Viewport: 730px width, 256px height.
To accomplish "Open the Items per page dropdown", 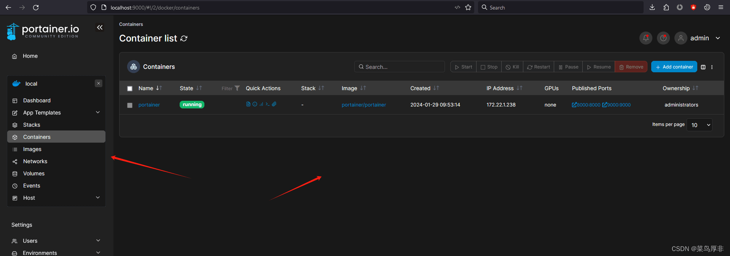I will pos(700,125).
